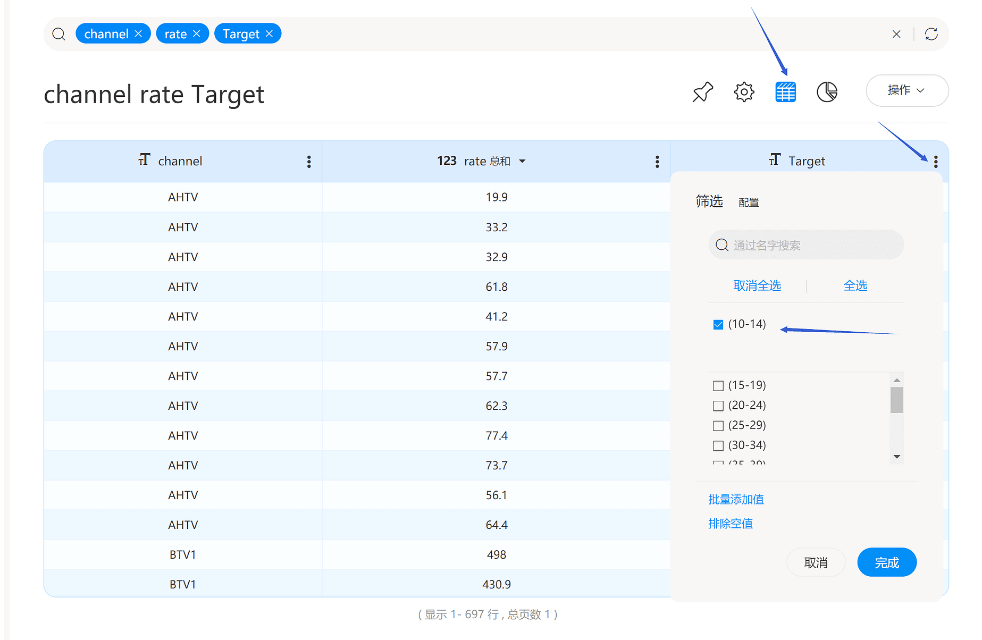Open the 操作 dropdown menu
The height and width of the screenshot is (640, 982).
pos(907,90)
